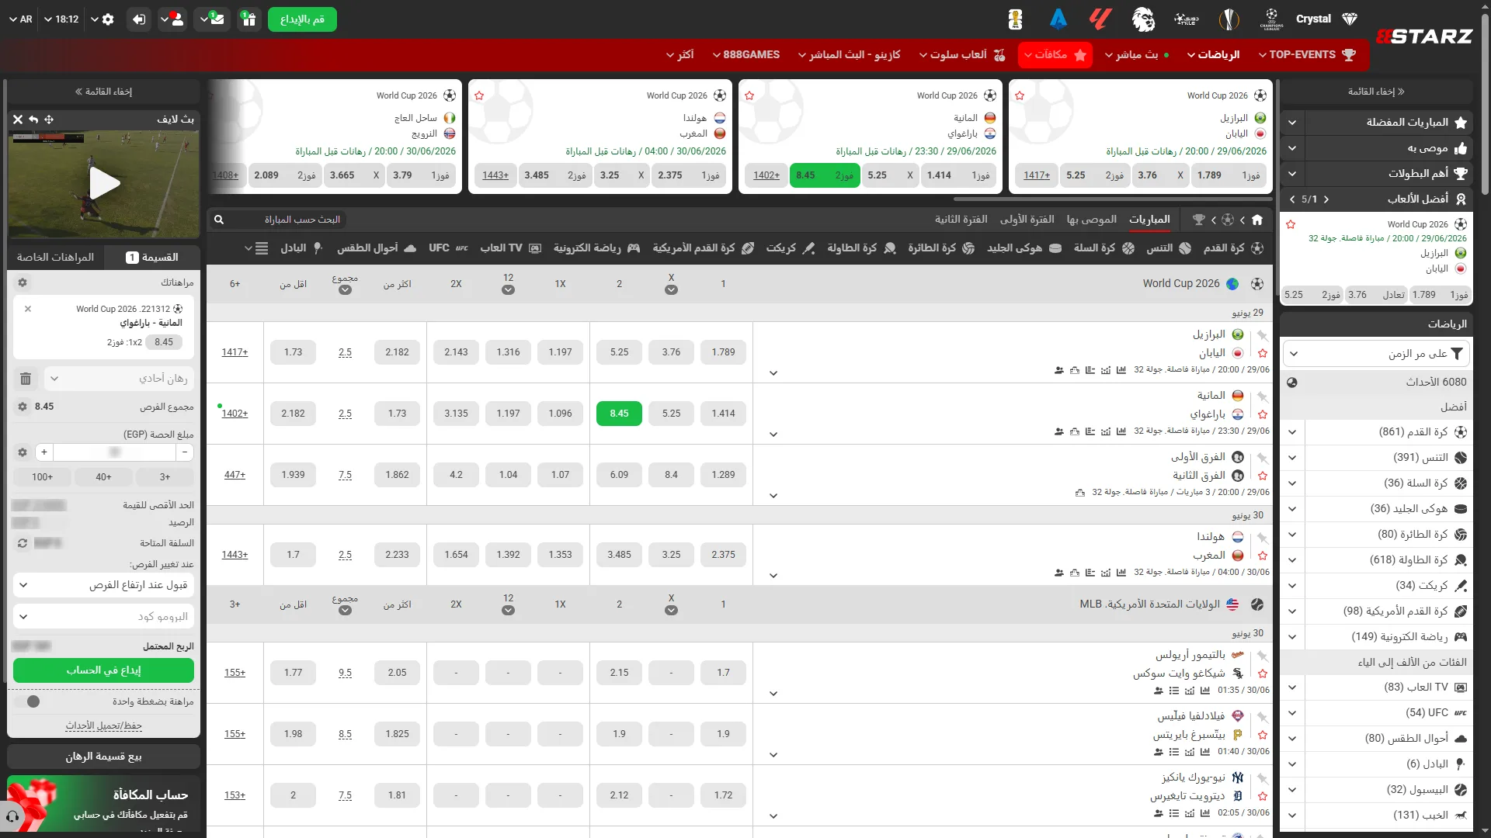Open single bet type dropdown
This screenshot has width=1491, height=838.
point(120,379)
